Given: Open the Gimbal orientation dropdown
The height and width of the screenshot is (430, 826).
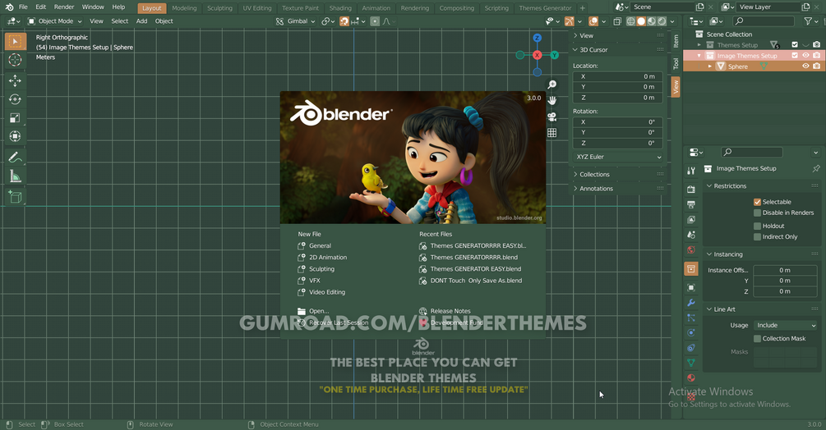Looking at the screenshot, I should 295,21.
